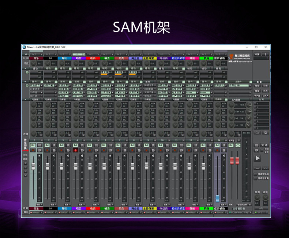Open the help question mark button

click(x=266, y=54)
